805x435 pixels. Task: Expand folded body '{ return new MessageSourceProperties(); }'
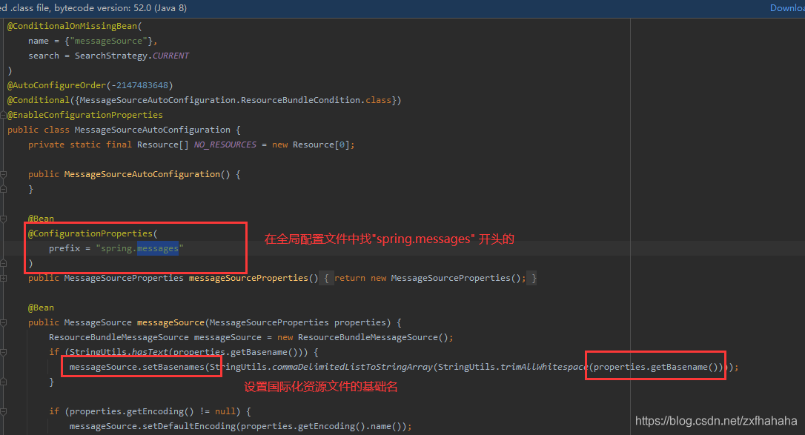pyautogui.click(x=428, y=278)
